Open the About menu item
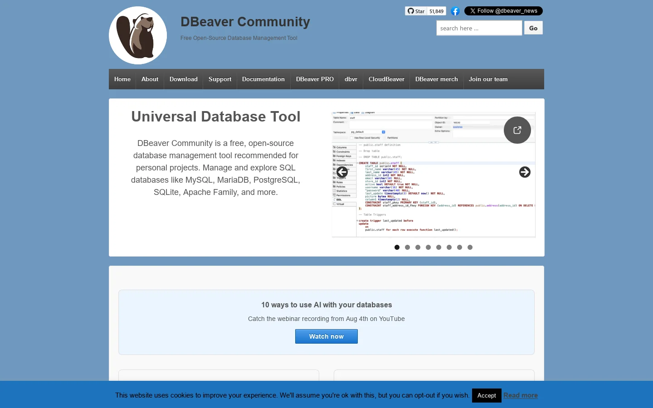This screenshot has width=653, height=408. [x=150, y=79]
